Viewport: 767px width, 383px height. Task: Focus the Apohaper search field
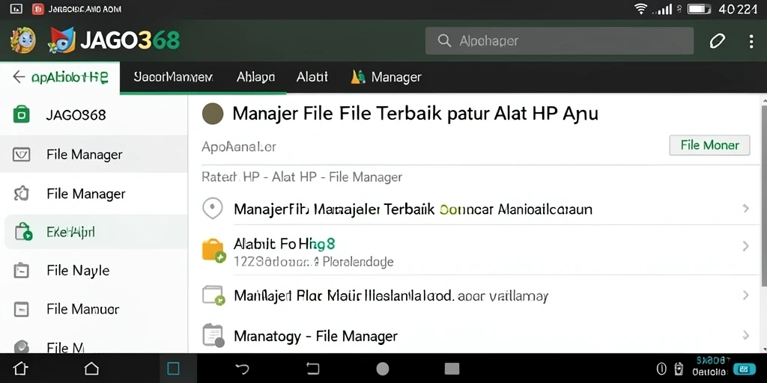pyautogui.click(x=559, y=40)
